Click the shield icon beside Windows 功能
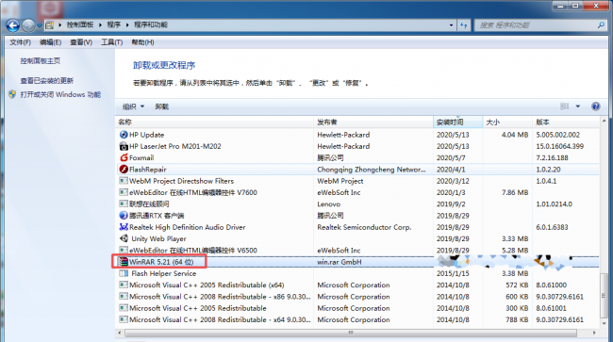The width and height of the screenshot is (613, 342). click(12, 94)
